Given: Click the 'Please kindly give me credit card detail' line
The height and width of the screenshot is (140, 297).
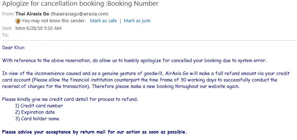Looking at the screenshot, I should (x=70, y=99).
